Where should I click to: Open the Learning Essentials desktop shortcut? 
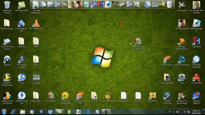click(x=36, y=7)
